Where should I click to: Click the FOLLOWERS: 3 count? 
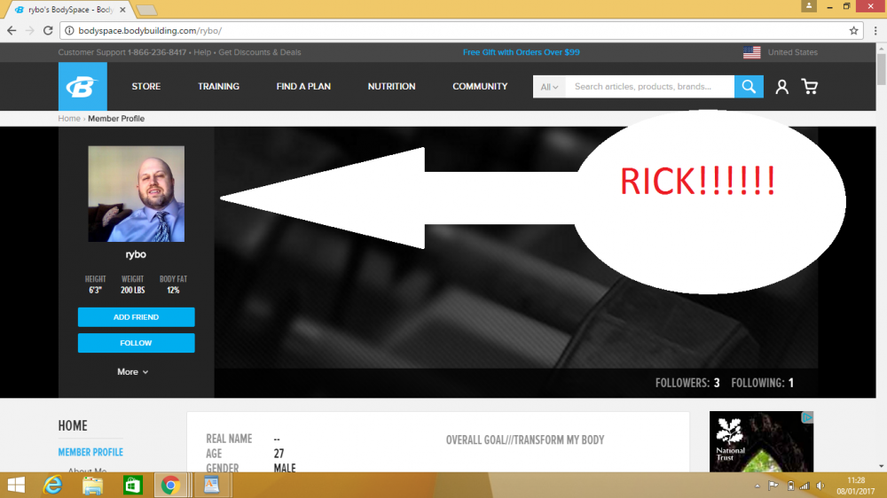pos(687,384)
